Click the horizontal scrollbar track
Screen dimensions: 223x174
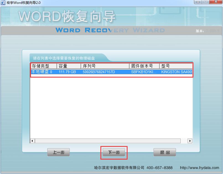pos(111,141)
